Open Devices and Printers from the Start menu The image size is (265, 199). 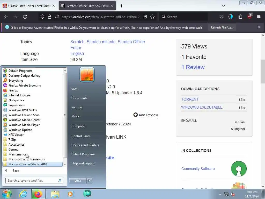coord(85,145)
